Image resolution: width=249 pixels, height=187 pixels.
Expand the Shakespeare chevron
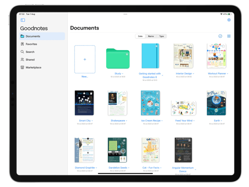tap(126, 121)
